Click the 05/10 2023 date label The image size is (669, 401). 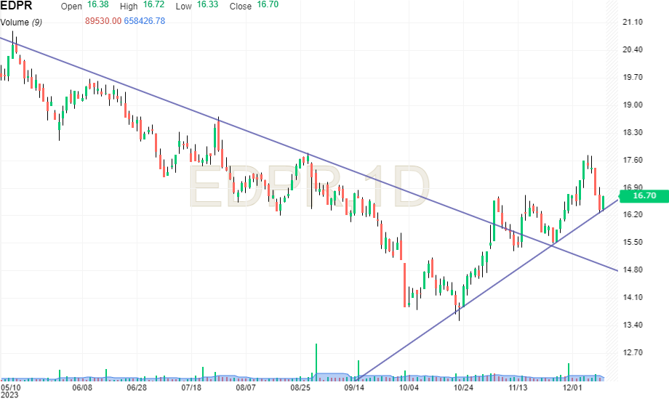[x=10, y=392]
